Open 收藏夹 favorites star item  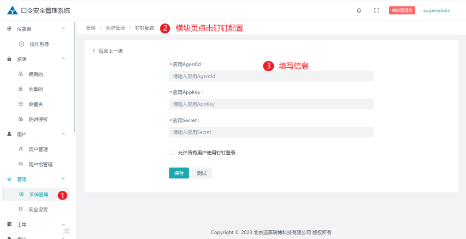36,104
